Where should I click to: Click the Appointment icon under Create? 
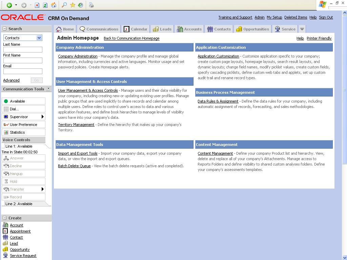(5, 231)
